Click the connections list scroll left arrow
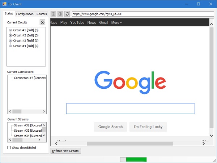Screen dimensions: 217x163 point(10,111)
